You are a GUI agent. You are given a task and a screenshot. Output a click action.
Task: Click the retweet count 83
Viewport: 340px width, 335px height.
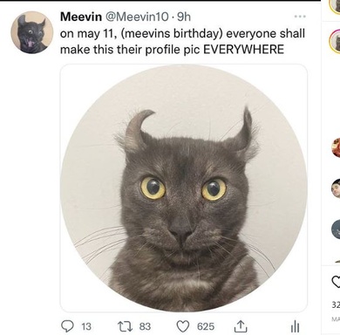(145, 326)
